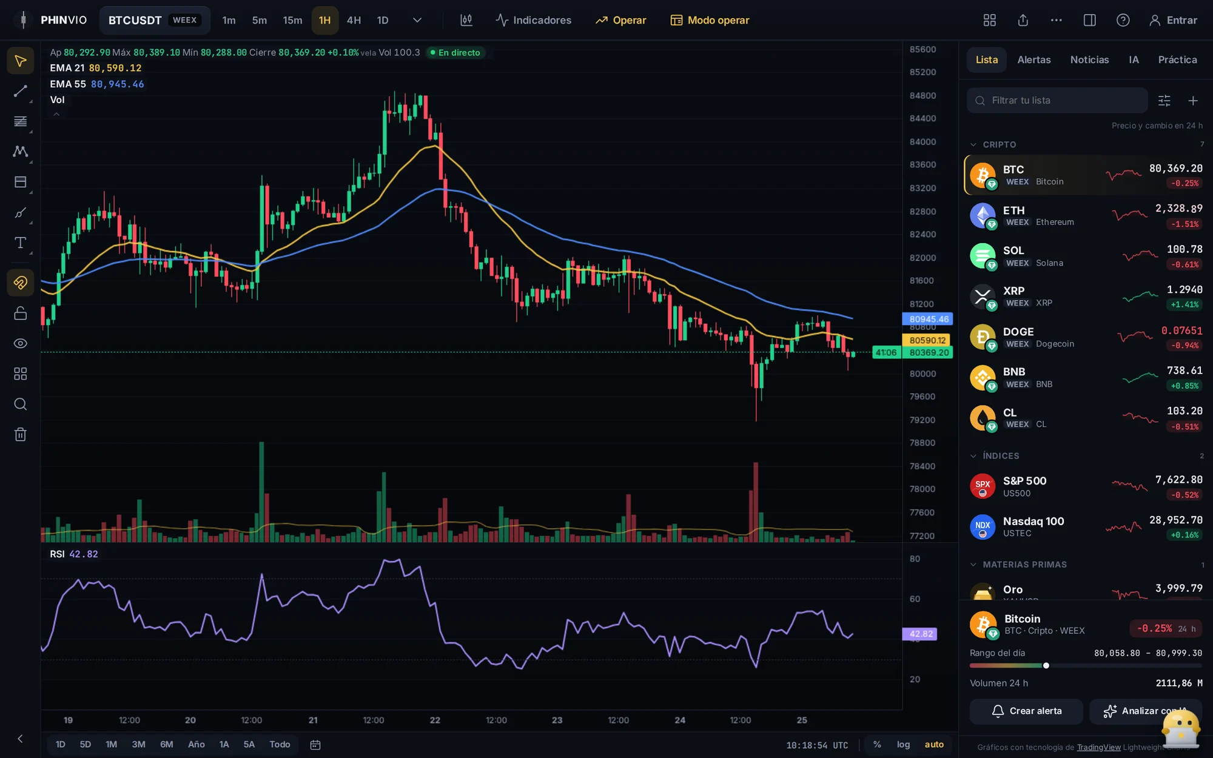Enable Modo operar

point(710,20)
